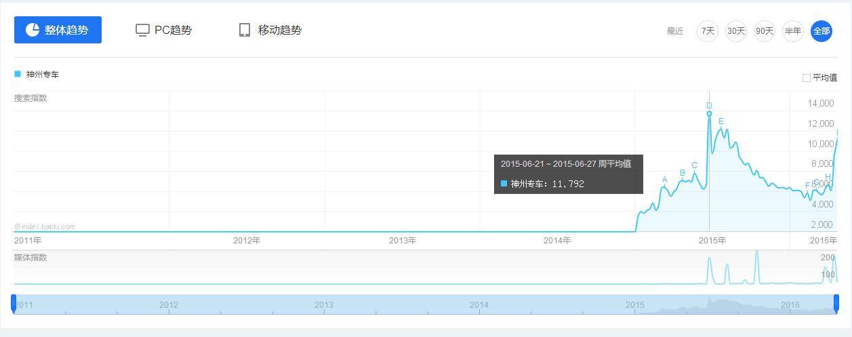Click the circled data point under D
The width and height of the screenshot is (852, 337).
click(x=709, y=113)
